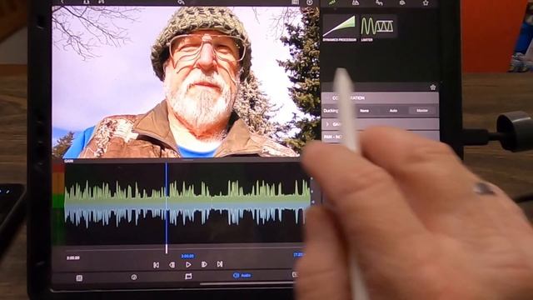Switch to the Speed editor tab
Screen dimensions: 533x300
134,277
